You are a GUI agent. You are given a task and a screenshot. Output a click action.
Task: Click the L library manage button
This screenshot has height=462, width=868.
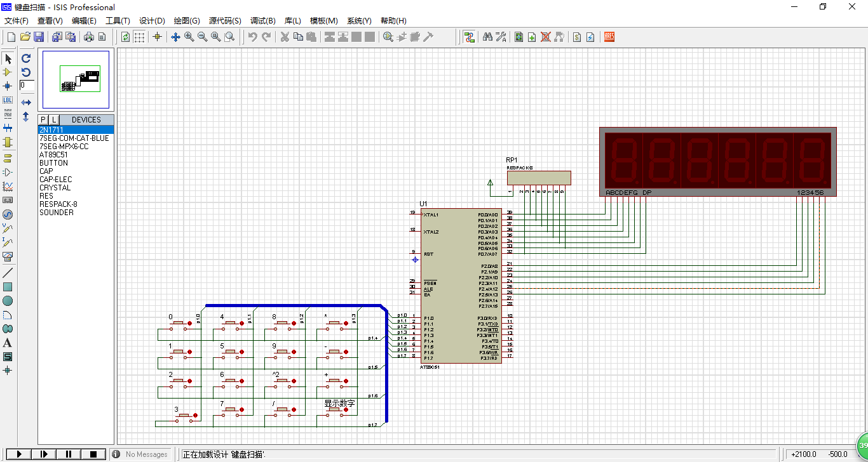click(x=54, y=120)
